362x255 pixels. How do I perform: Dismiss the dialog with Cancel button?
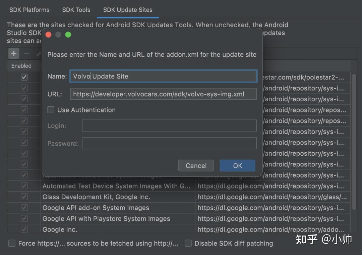pyautogui.click(x=196, y=165)
